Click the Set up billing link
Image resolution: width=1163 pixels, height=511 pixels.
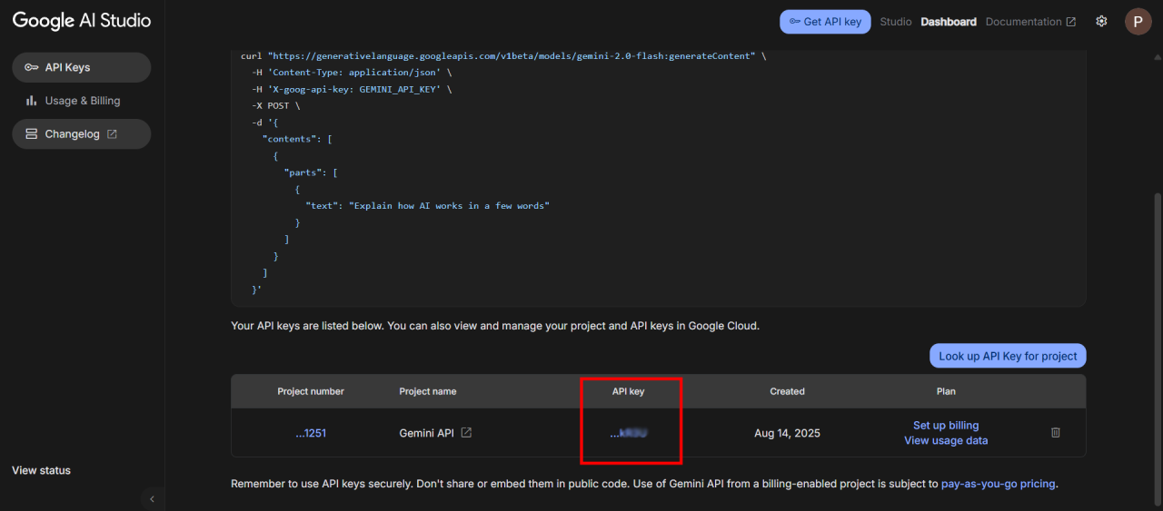click(946, 426)
